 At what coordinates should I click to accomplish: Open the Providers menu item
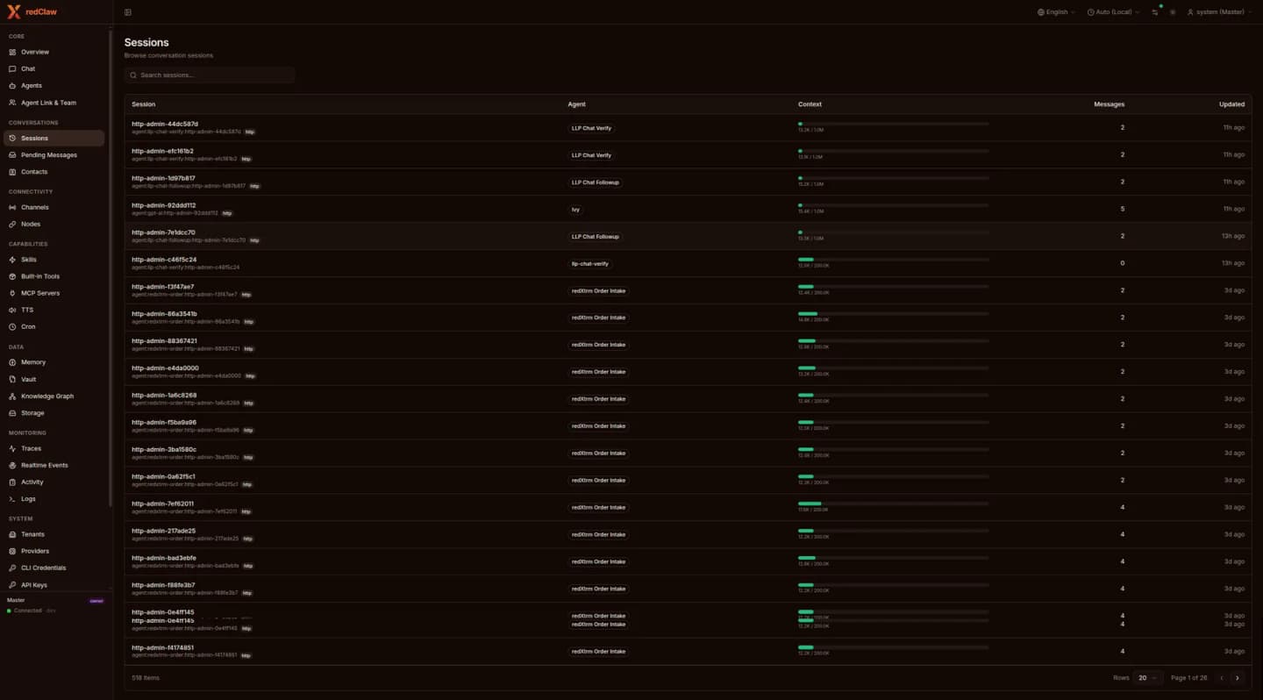click(x=55, y=551)
